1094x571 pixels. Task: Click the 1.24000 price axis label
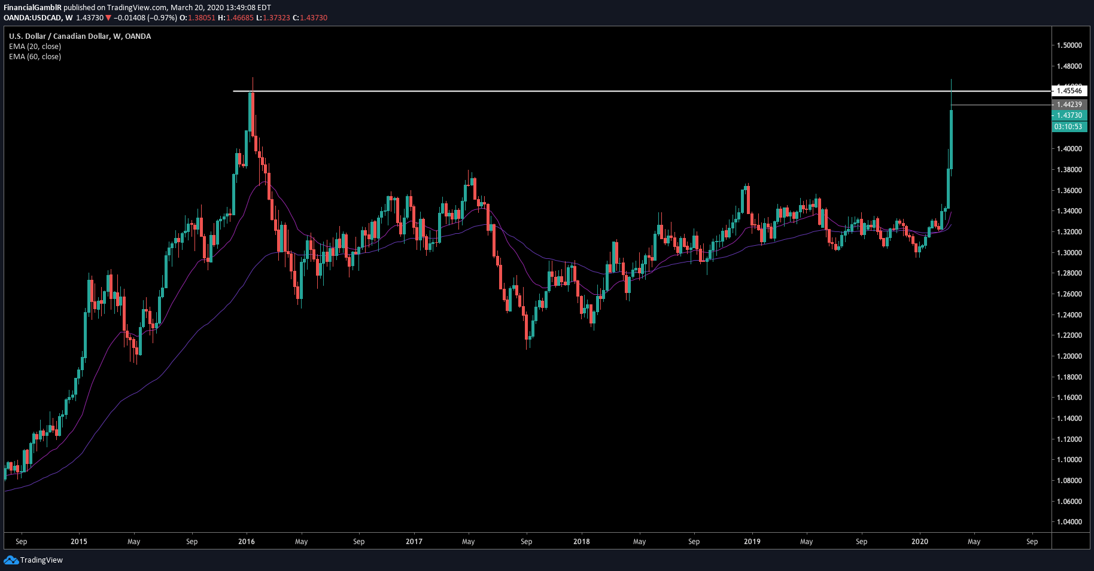[x=1069, y=315]
